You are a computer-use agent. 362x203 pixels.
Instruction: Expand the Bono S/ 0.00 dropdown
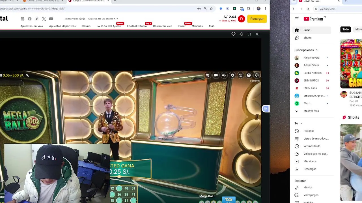click(228, 21)
